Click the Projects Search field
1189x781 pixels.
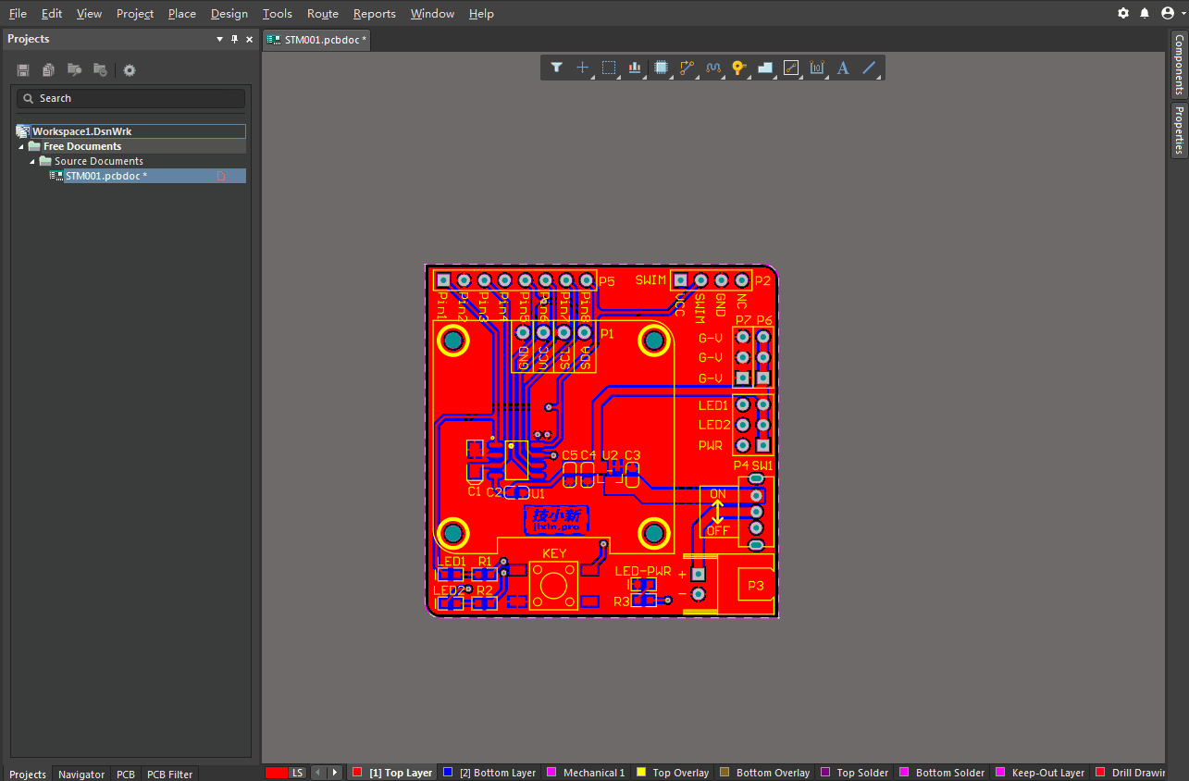point(130,98)
